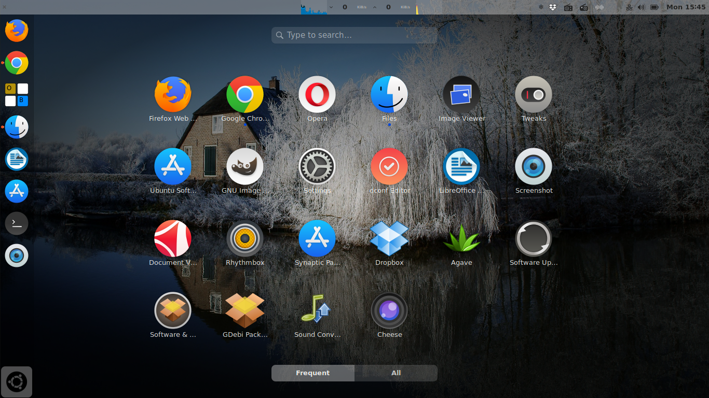Launch dconf Editor

pyautogui.click(x=389, y=172)
